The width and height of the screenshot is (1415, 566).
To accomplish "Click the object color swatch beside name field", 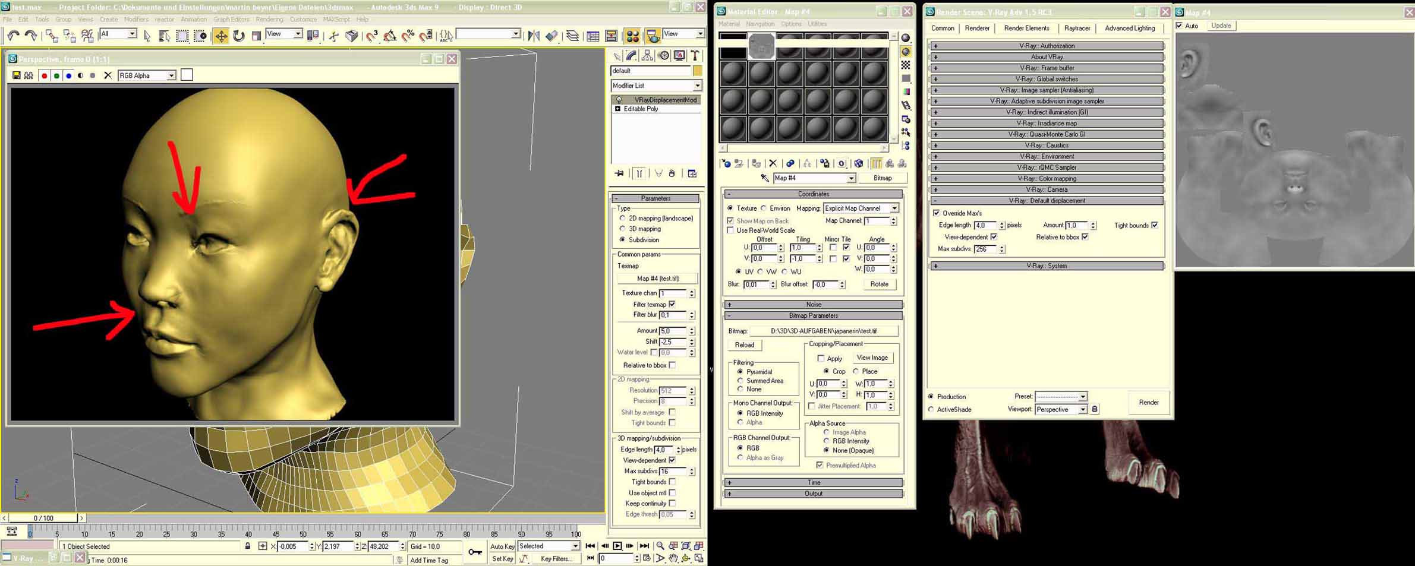I will (x=697, y=71).
